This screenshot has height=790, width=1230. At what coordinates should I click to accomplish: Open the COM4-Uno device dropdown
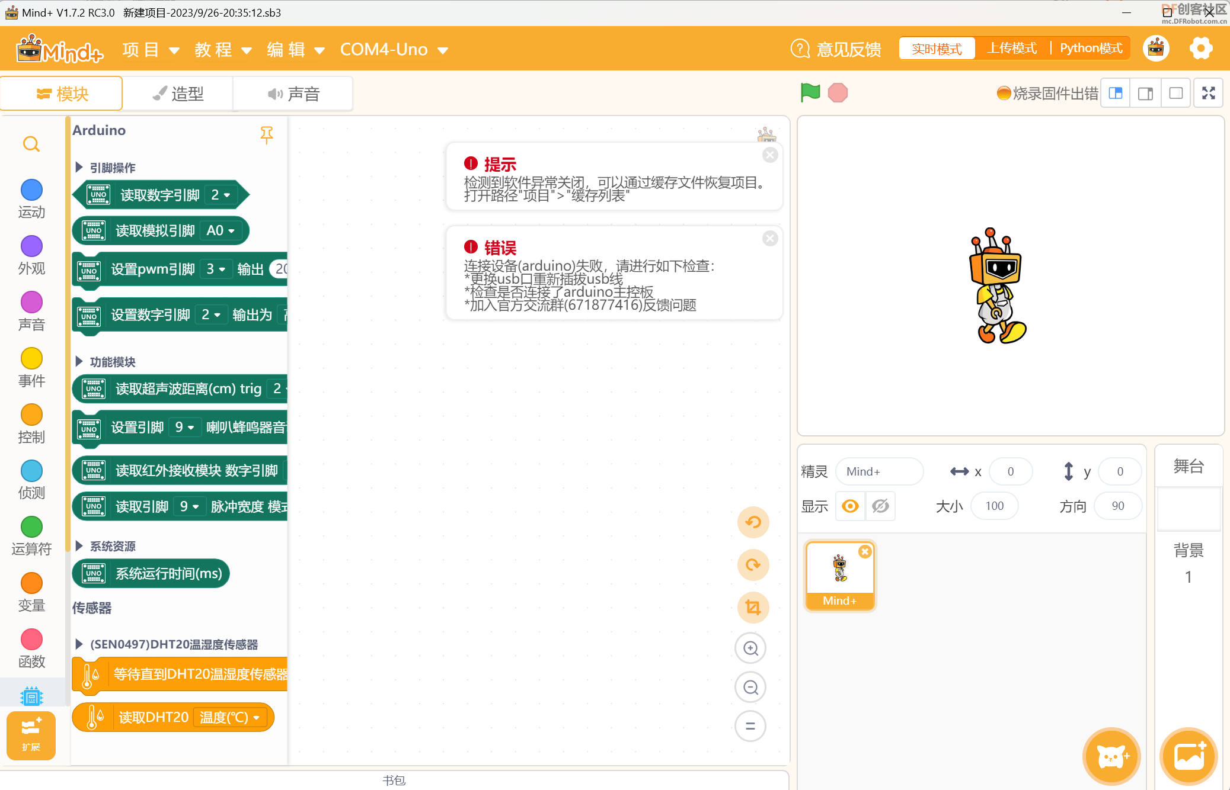394,49
